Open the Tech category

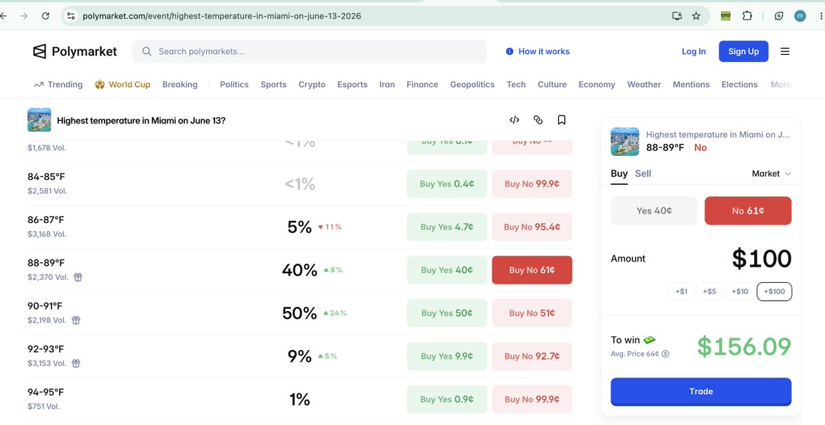tap(516, 84)
